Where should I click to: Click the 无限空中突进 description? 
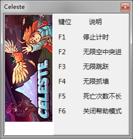(102, 52)
